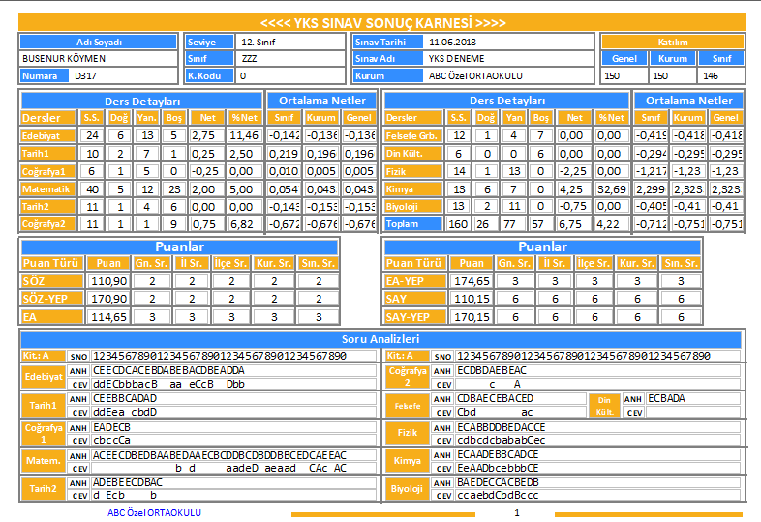The height and width of the screenshot is (522, 761).
Task: Select the EA-YEP score type label
Action: (x=414, y=281)
